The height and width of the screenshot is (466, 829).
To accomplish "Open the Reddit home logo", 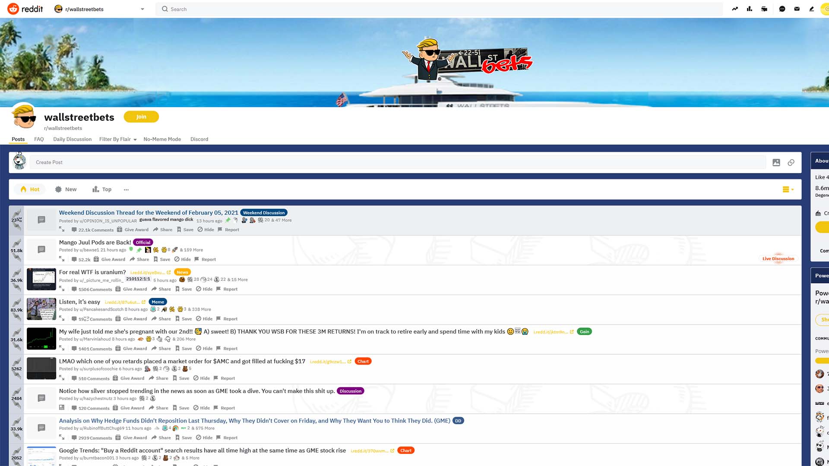I will click(x=25, y=9).
